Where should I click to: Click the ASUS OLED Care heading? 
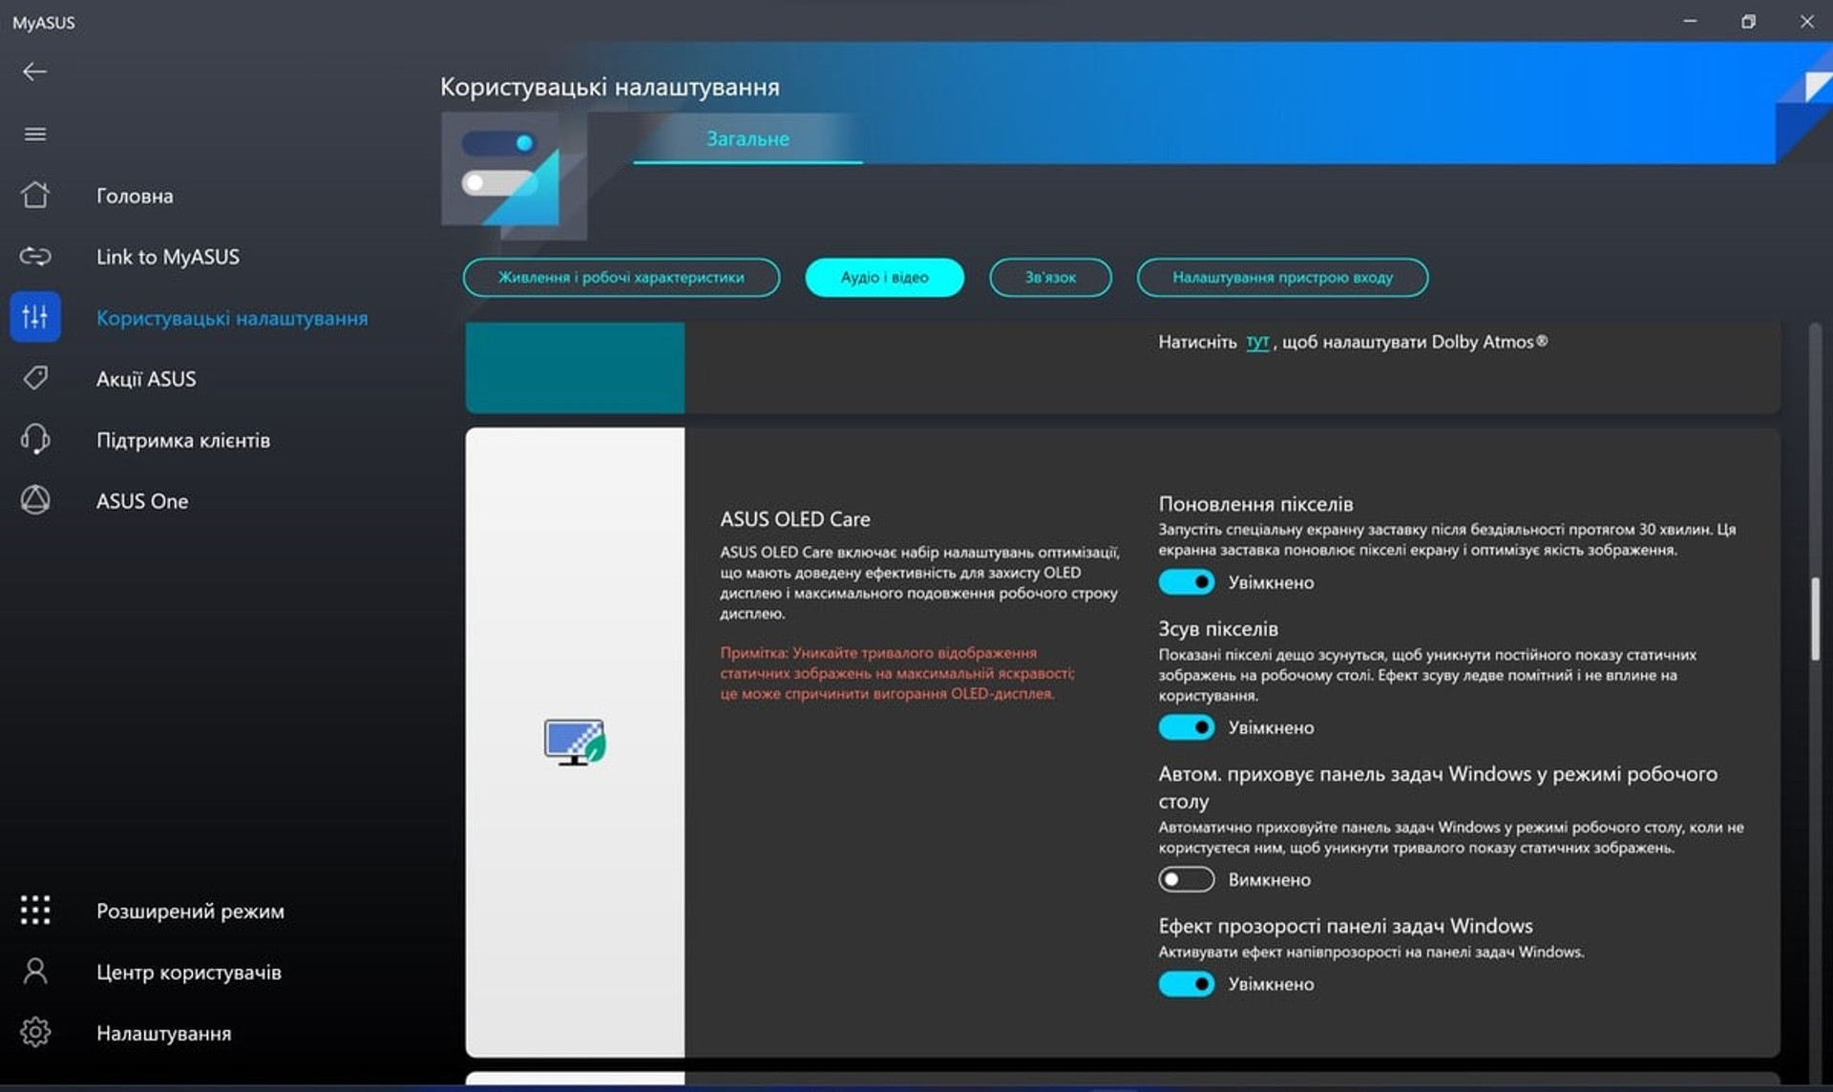pos(795,519)
